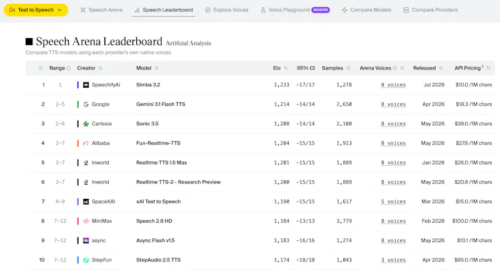The image size is (500, 274).
Task: Sort the table by Arena Voices
Action: 402,68
